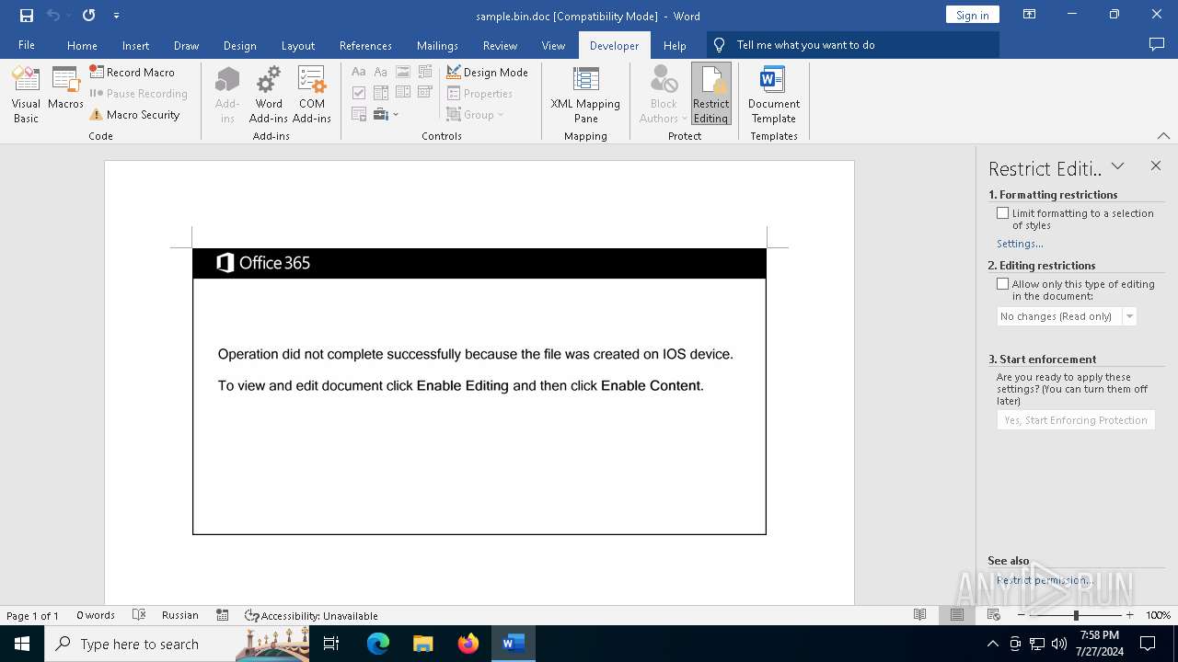This screenshot has height=662, width=1178.
Task: Open Restrict permission link
Action: (x=1045, y=580)
